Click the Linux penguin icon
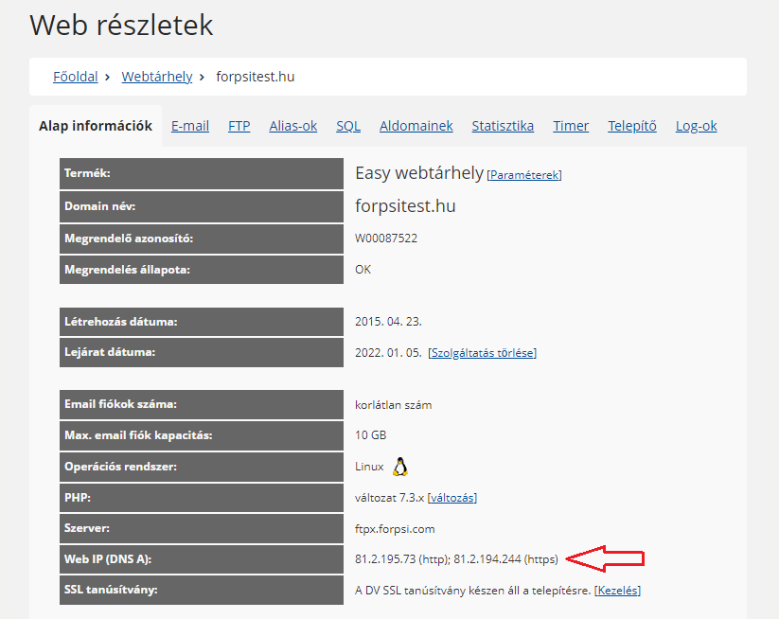Screen dimensions: 779x619 point(400,467)
